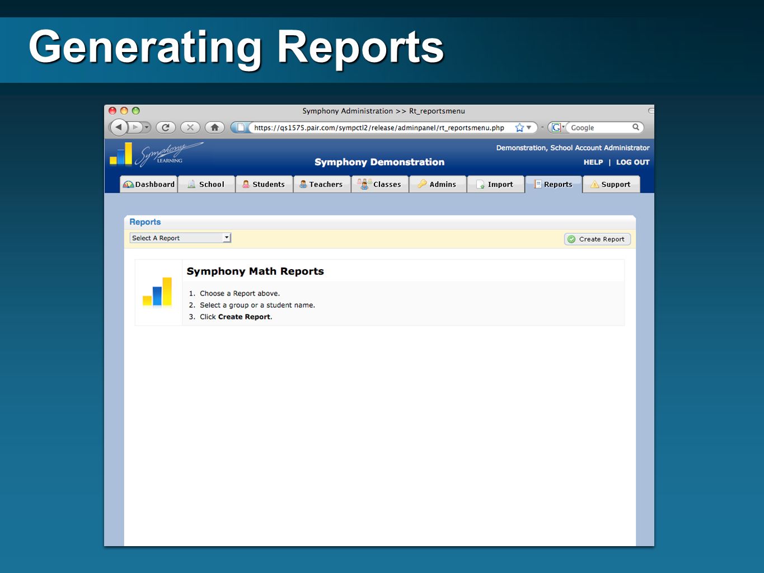Image resolution: width=764 pixels, height=573 pixels.
Task: Click the Create Report button
Action: click(597, 239)
